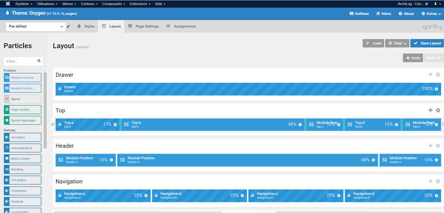The height and width of the screenshot is (213, 444).
Task: Switch to the Styles tab
Action: 86,26
